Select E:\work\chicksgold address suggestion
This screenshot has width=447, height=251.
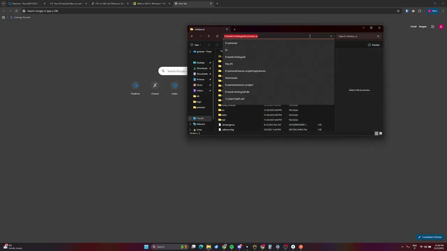[278, 57]
